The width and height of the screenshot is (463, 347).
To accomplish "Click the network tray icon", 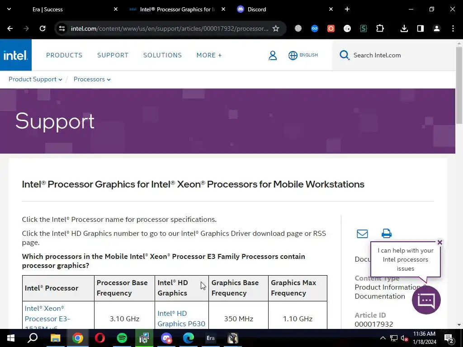I will [x=394, y=338].
